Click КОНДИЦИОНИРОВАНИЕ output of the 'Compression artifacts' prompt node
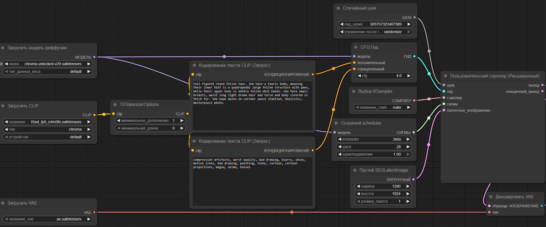Screen dimensions: 546x227 click(x=312, y=150)
